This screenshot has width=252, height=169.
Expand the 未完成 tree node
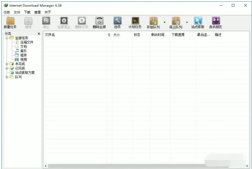click(7, 64)
